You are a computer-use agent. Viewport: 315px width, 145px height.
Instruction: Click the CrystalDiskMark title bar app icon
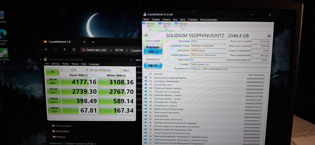46,60
